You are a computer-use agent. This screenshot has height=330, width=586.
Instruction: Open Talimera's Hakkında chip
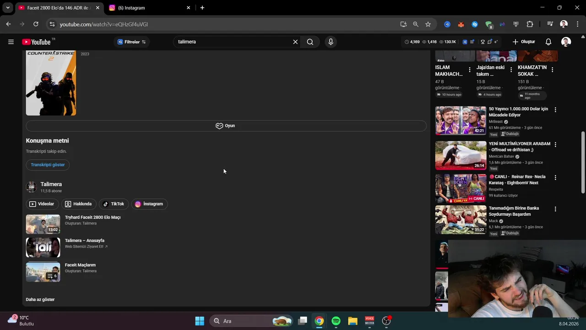point(79,204)
